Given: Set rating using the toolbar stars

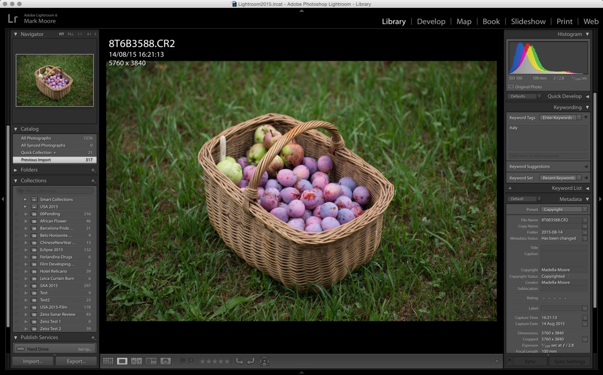Looking at the screenshot, I should [x=214, y=361].
